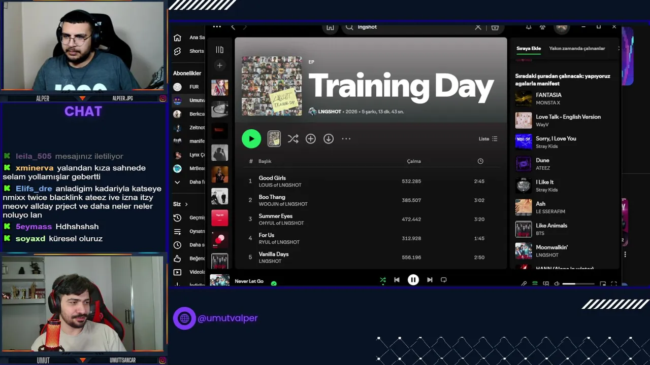The height and width of the screenshot is (365, 650).
Task: Open connect to a device icon
Action: [546, 284]
